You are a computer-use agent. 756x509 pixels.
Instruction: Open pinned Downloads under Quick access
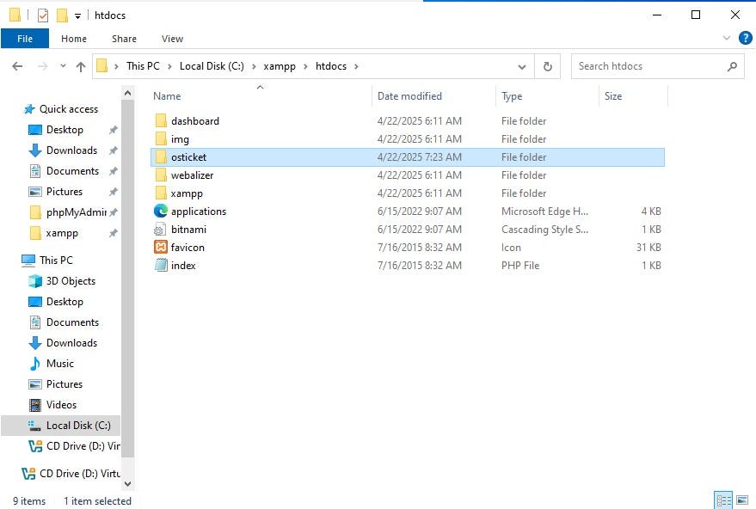71,150
